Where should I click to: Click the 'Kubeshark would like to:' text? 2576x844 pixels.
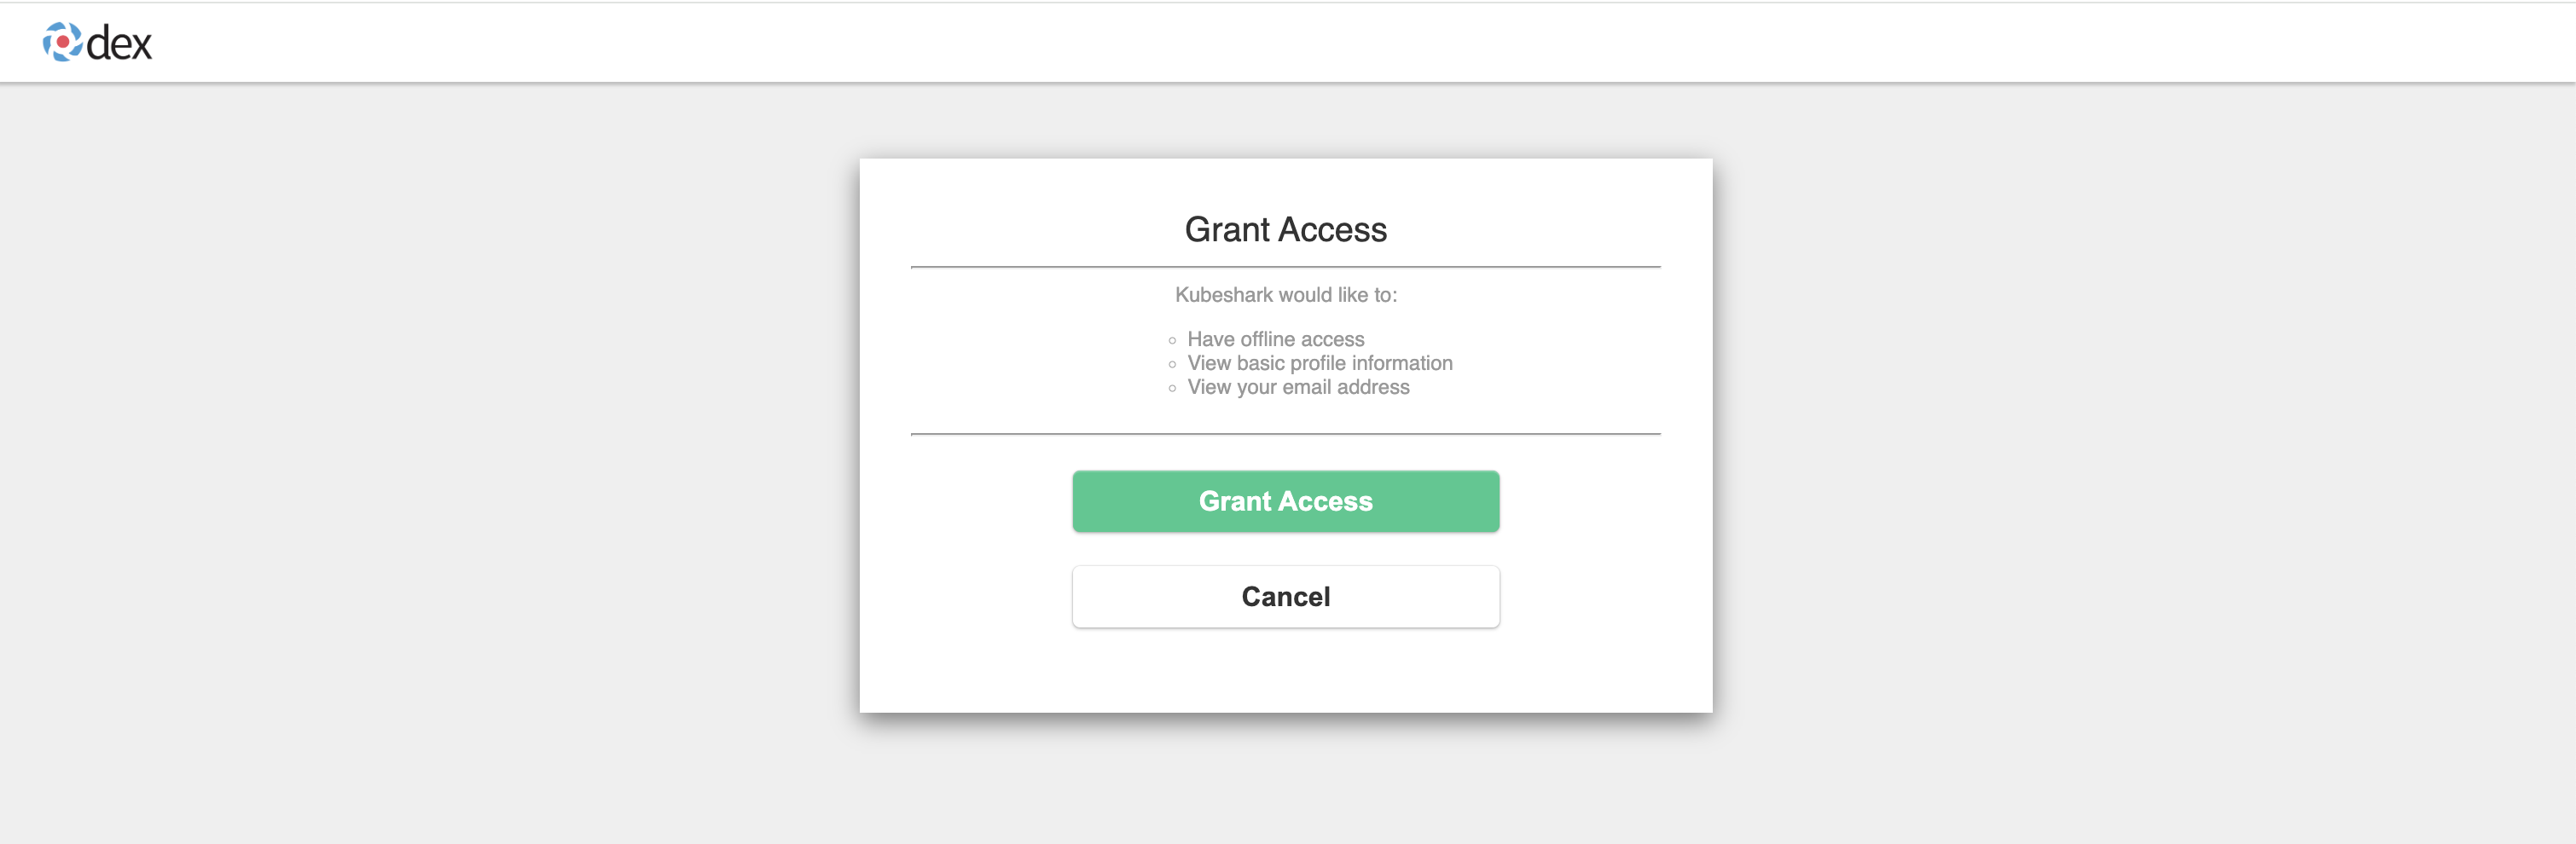click(x=1286, y=294)
